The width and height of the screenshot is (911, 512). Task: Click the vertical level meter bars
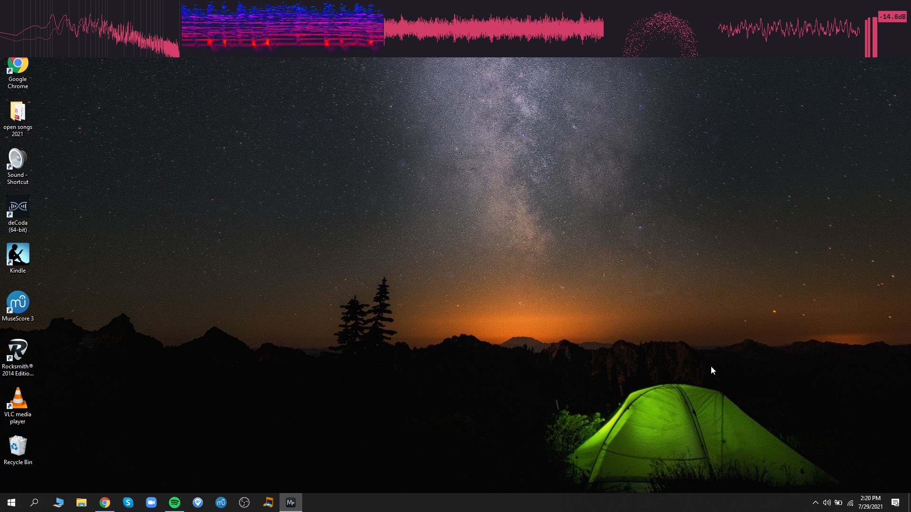pos(871,37)
